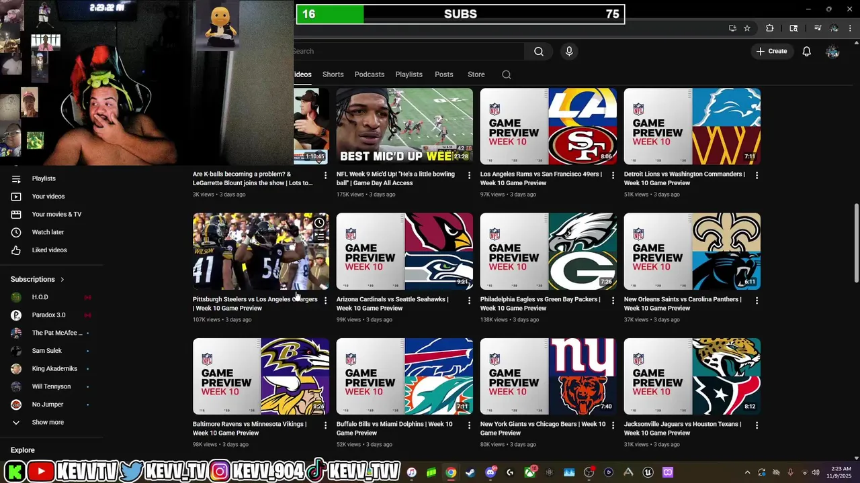
Task: Open options menu for Giants vs Bears video
Action: tap(613, 425)
